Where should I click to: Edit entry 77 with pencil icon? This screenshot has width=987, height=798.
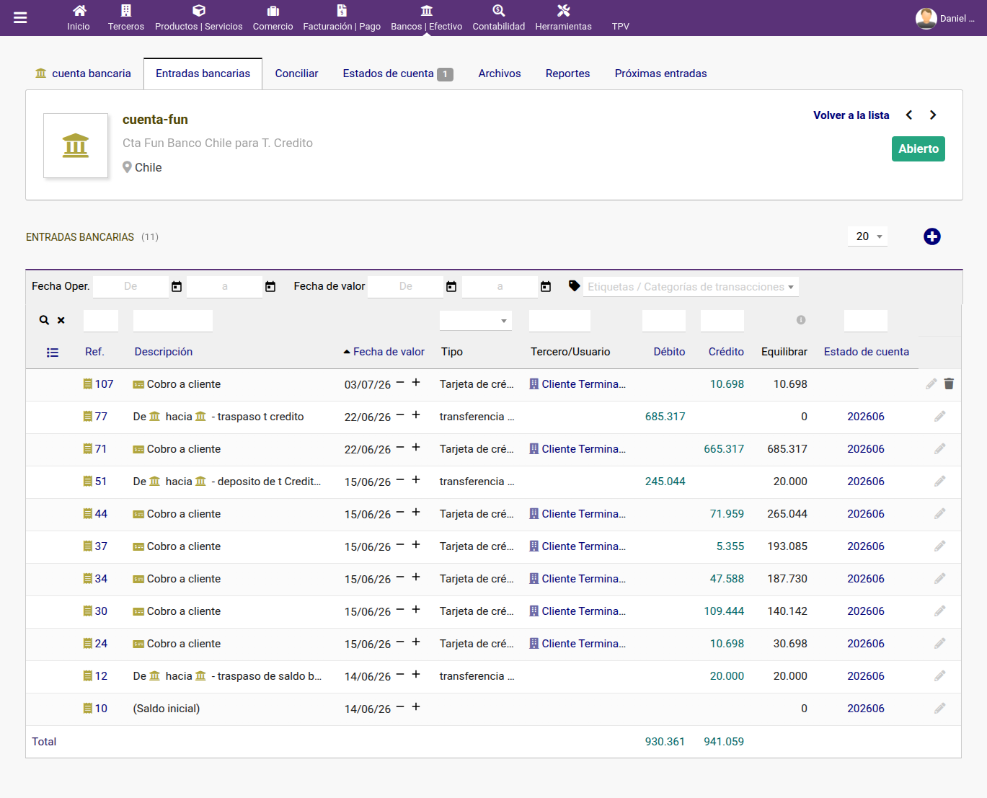pyautogui.click(x=940, y=417)
